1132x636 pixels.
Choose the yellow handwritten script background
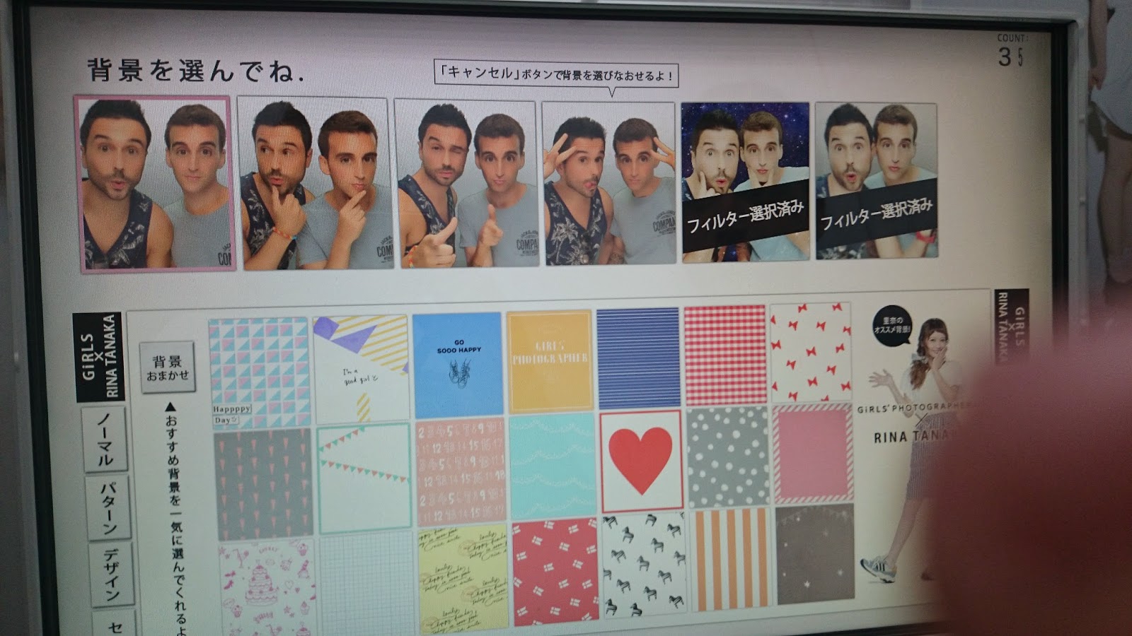464,579
